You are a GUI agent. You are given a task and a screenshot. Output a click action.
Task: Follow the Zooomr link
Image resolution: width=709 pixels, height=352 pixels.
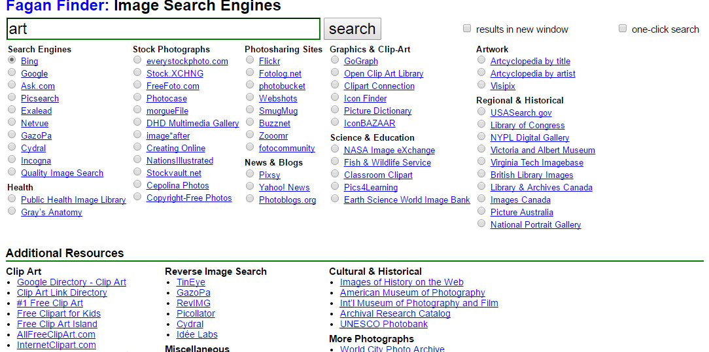click(x=273, y=135)
